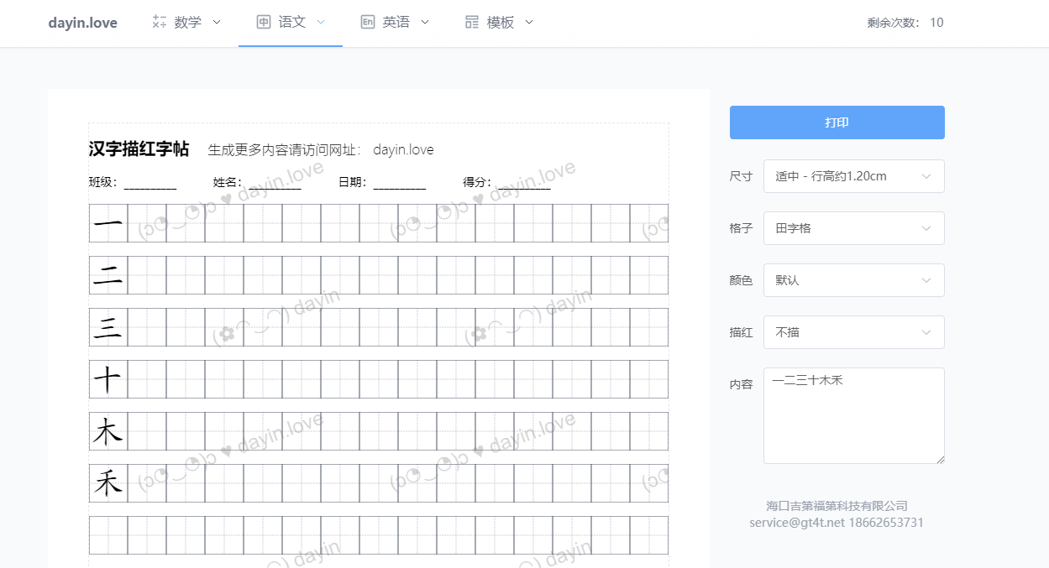This screenshot has width=1049, height=568.
Task: Open the 语文 tab
Action: tap(291, 23)
